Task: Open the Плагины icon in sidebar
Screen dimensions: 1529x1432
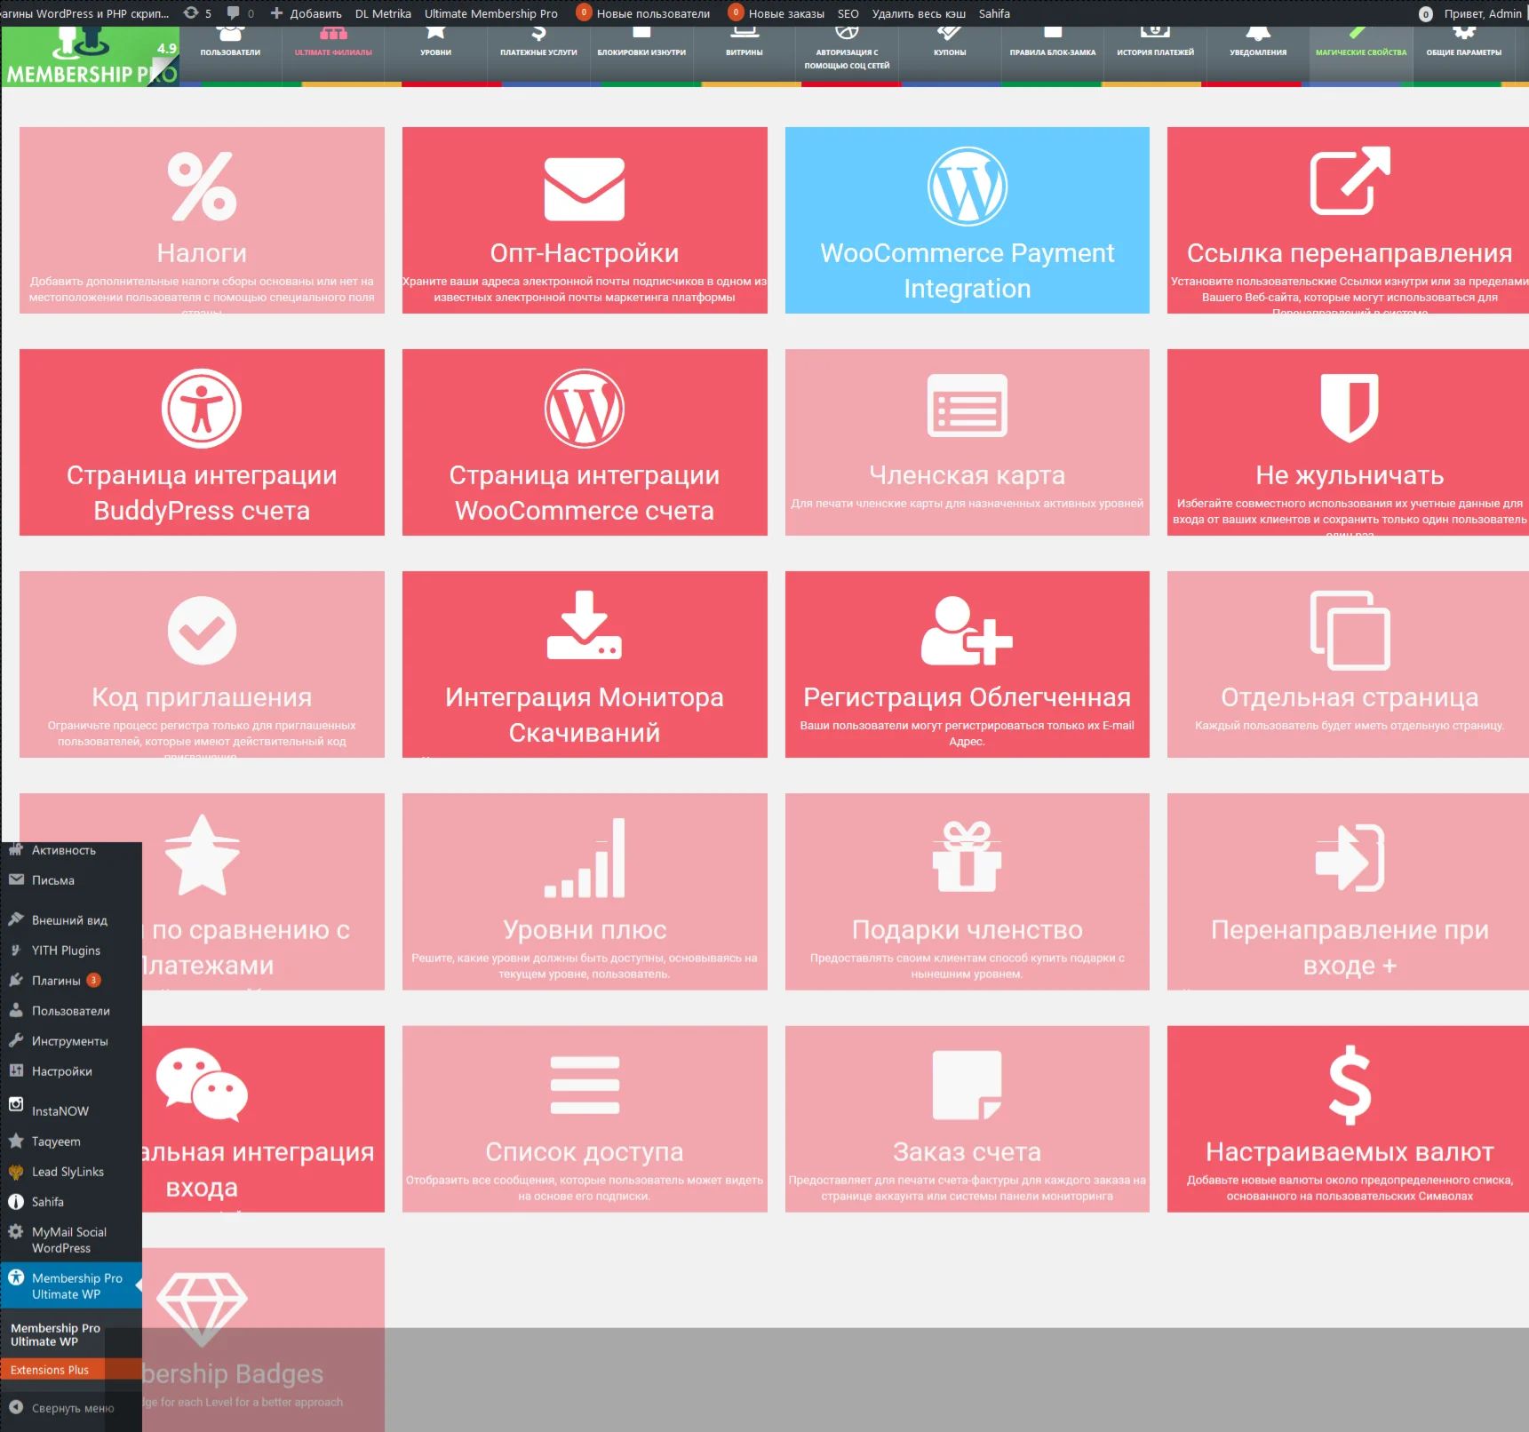Action: [15, 980]
